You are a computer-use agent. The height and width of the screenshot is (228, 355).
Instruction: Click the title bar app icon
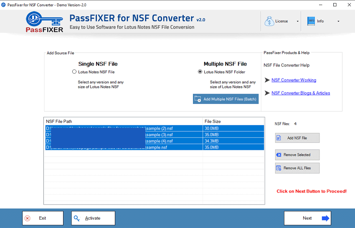tap(3, 5)
